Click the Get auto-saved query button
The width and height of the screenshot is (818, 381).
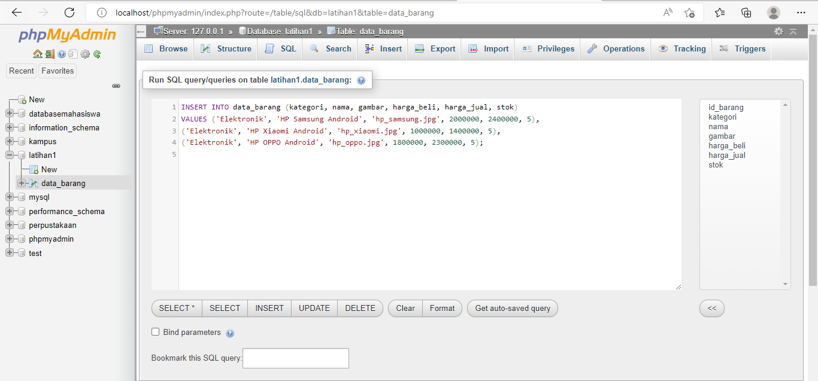click(512, 308)
